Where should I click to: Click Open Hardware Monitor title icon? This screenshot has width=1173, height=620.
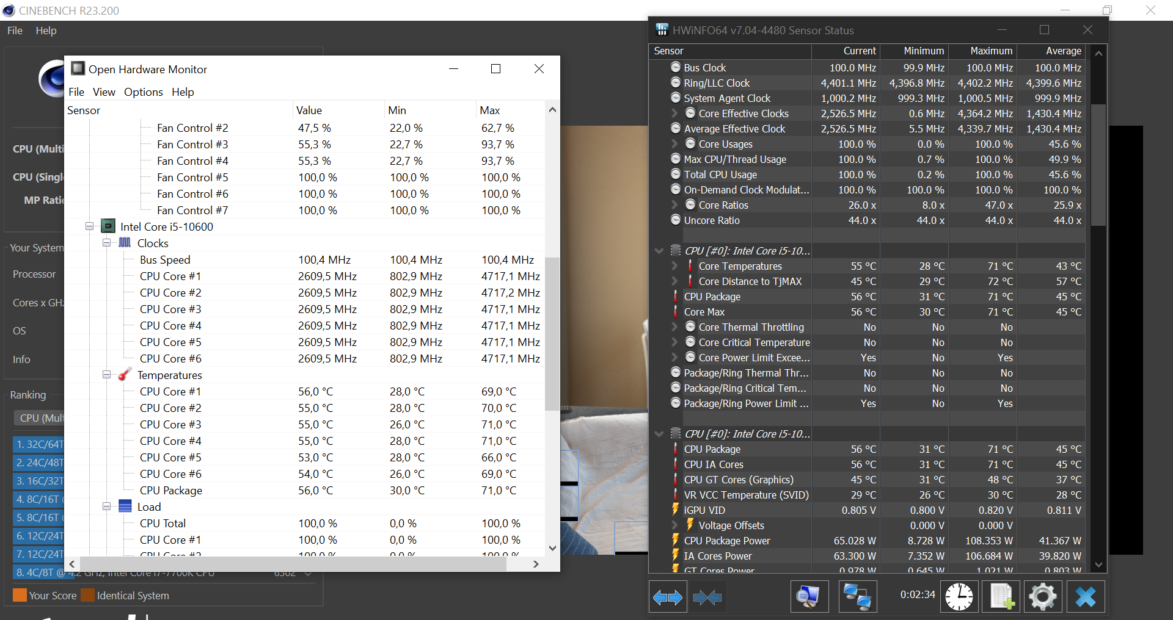[78, 68]
